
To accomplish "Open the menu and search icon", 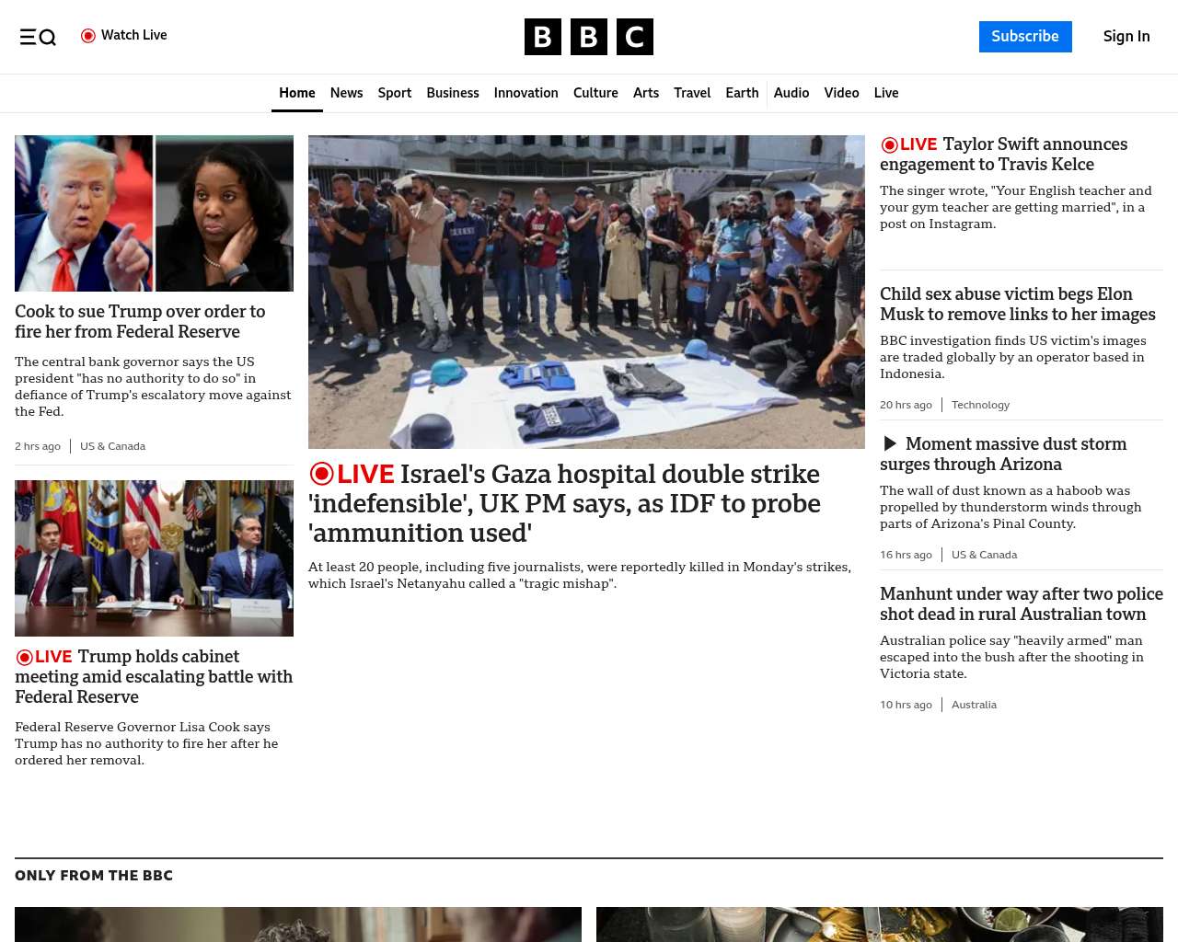I will coord(38,37).
